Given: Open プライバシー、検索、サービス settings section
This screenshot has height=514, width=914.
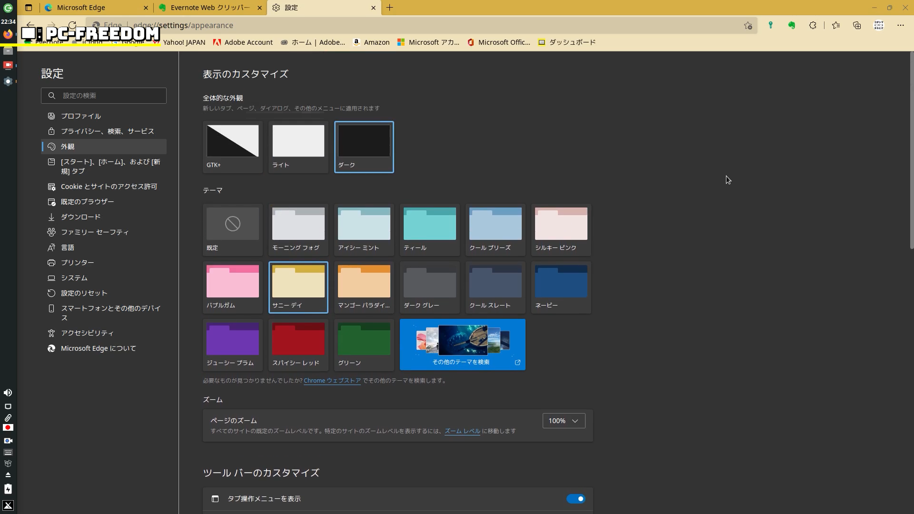Looking at the screenshot, I should tap(107, 131).
